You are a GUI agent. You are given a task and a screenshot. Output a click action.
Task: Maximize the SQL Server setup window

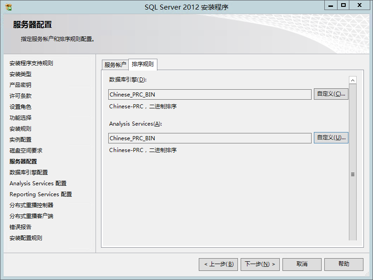(343, 5)
